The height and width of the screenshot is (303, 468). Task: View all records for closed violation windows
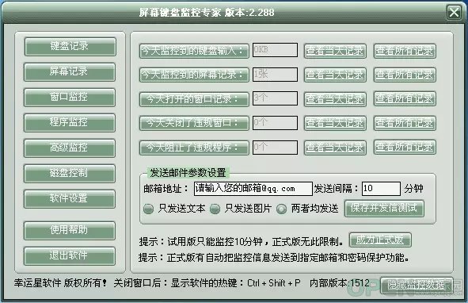point(405,123)
